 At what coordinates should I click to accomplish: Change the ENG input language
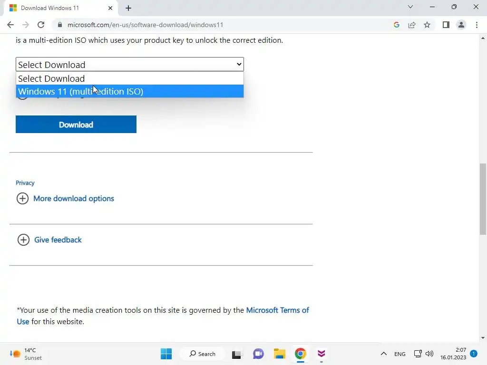coord(399,354)
